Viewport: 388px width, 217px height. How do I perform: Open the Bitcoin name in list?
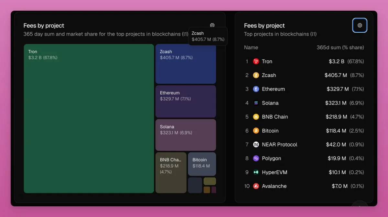coord(270,131)
